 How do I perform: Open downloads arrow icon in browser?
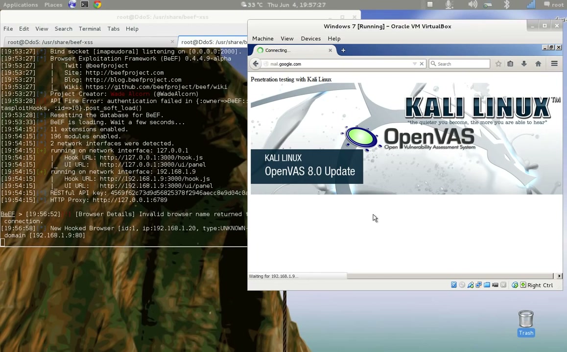pos(524,64)
